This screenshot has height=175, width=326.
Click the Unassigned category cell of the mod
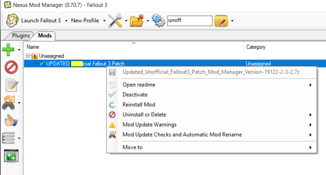(258, 64)
